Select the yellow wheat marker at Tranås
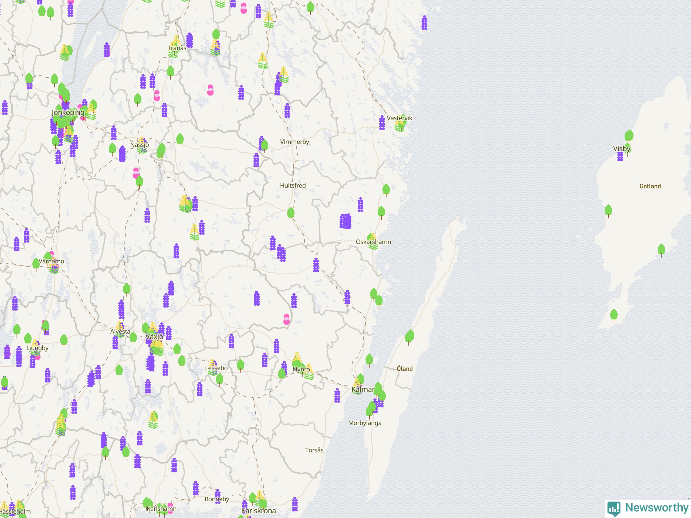This screenshot has width=691, height=518. (175, 47)
